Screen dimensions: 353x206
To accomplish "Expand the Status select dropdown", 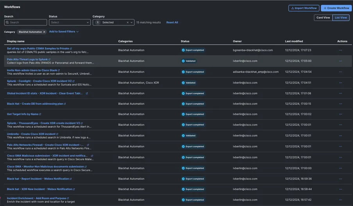I will pyautogui.click(x=70, y=23).
